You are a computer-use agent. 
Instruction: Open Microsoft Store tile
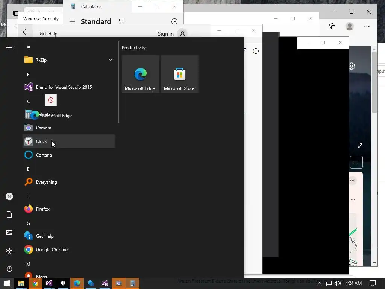pyautogui.click(x=179, y=74)
